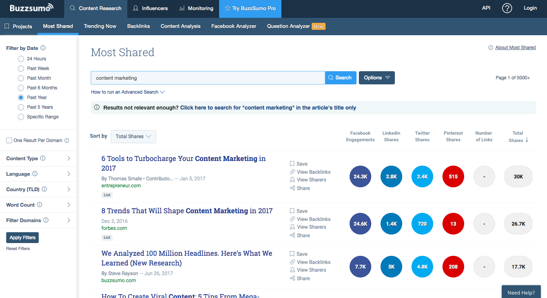Viewport: 547px width, 298px height.
Task: Click info icon next to Filter by Date
Action: click(x=43, y=48)
